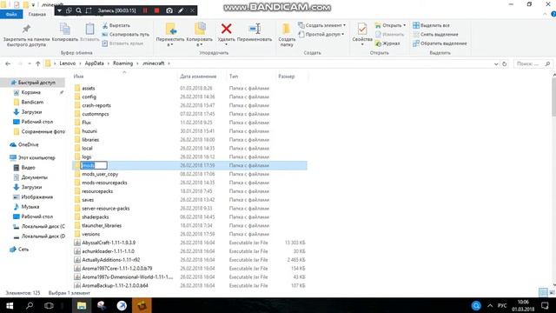Screen dimensions: 556x313
Task: Open the Windows Start menu
Action: [x=10, y=305]
